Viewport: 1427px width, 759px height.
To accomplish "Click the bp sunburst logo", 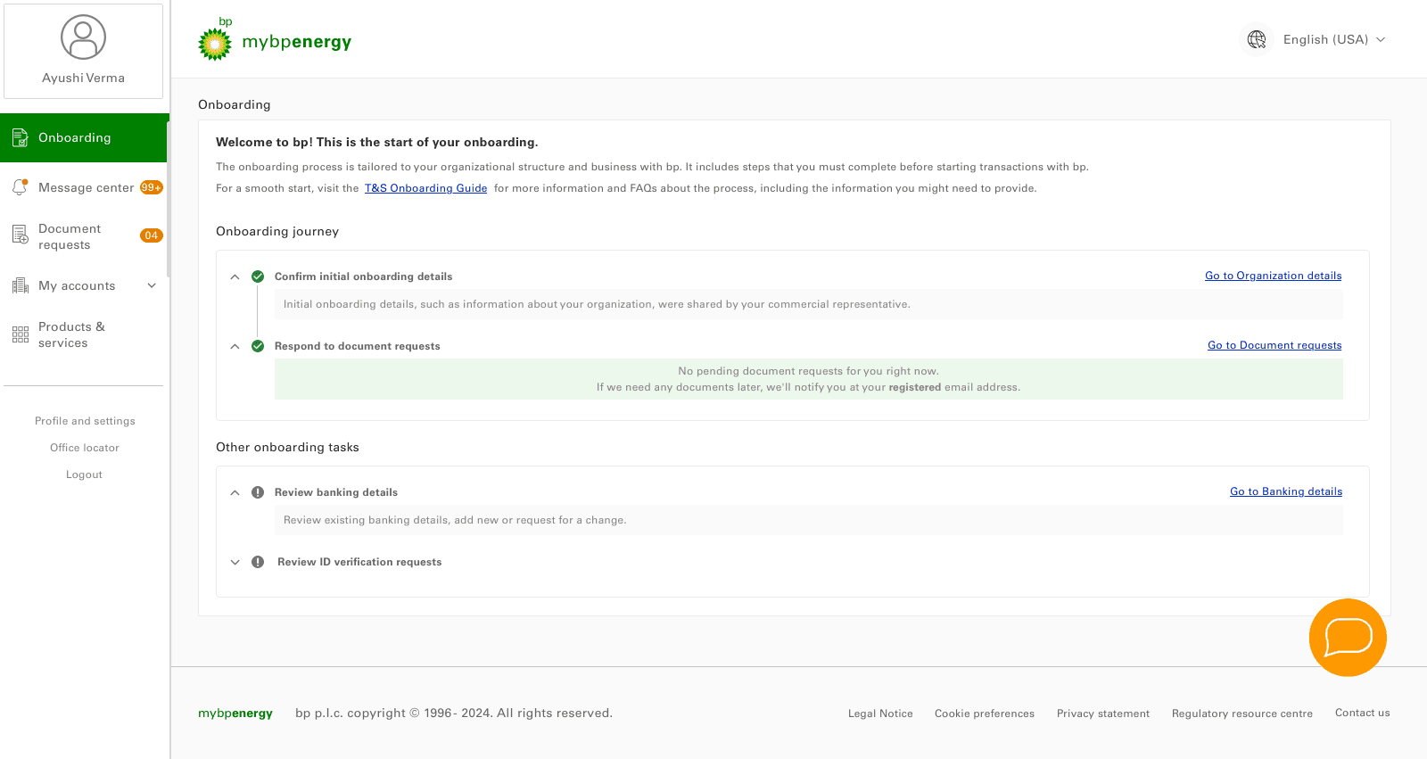I will tap(215, 44).
